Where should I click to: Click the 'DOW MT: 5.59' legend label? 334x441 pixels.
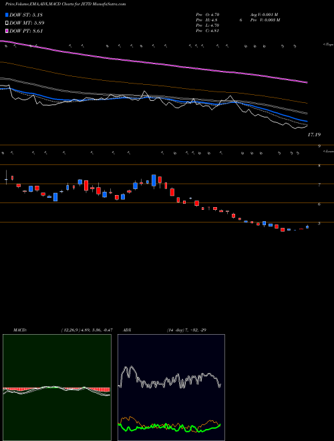coord(27,23)
